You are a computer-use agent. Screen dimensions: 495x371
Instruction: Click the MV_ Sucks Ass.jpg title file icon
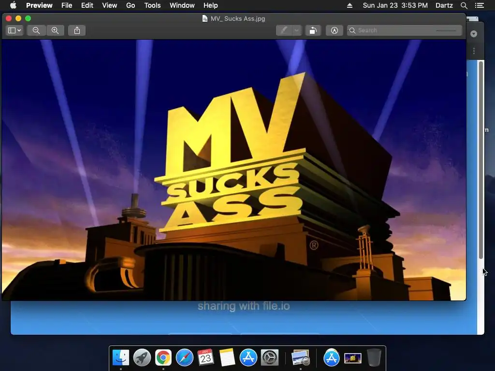(x=204, y=19)
